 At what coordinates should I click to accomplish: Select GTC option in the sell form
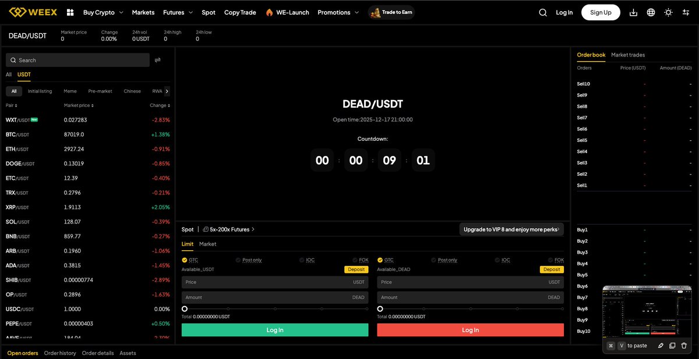pos(386,260)
